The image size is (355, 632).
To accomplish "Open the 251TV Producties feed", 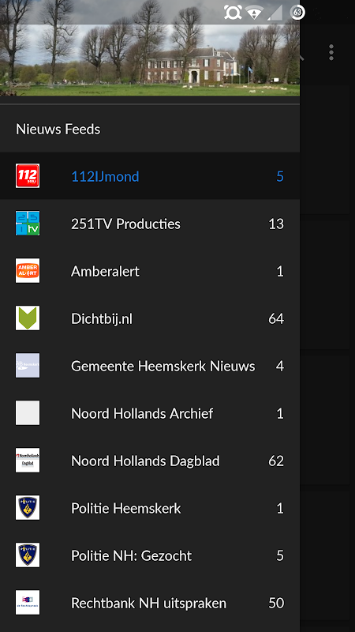I will coord(150,224).
